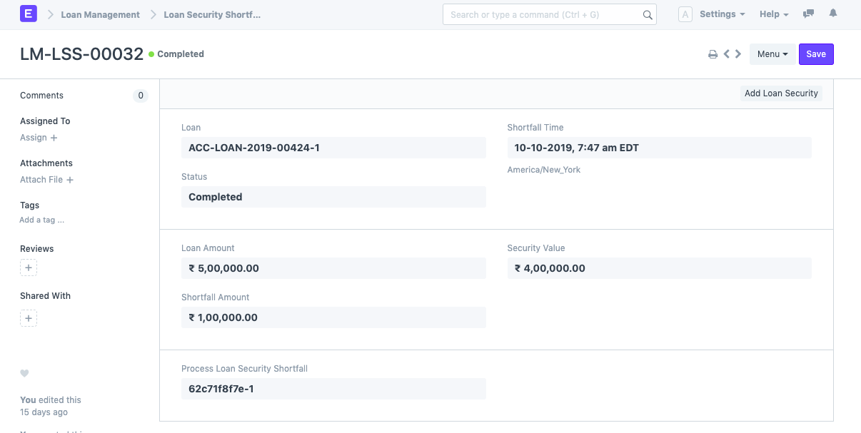Open the Help dropdown
The width and height of the screenshot is (861, 433).
tap(774, 14)
